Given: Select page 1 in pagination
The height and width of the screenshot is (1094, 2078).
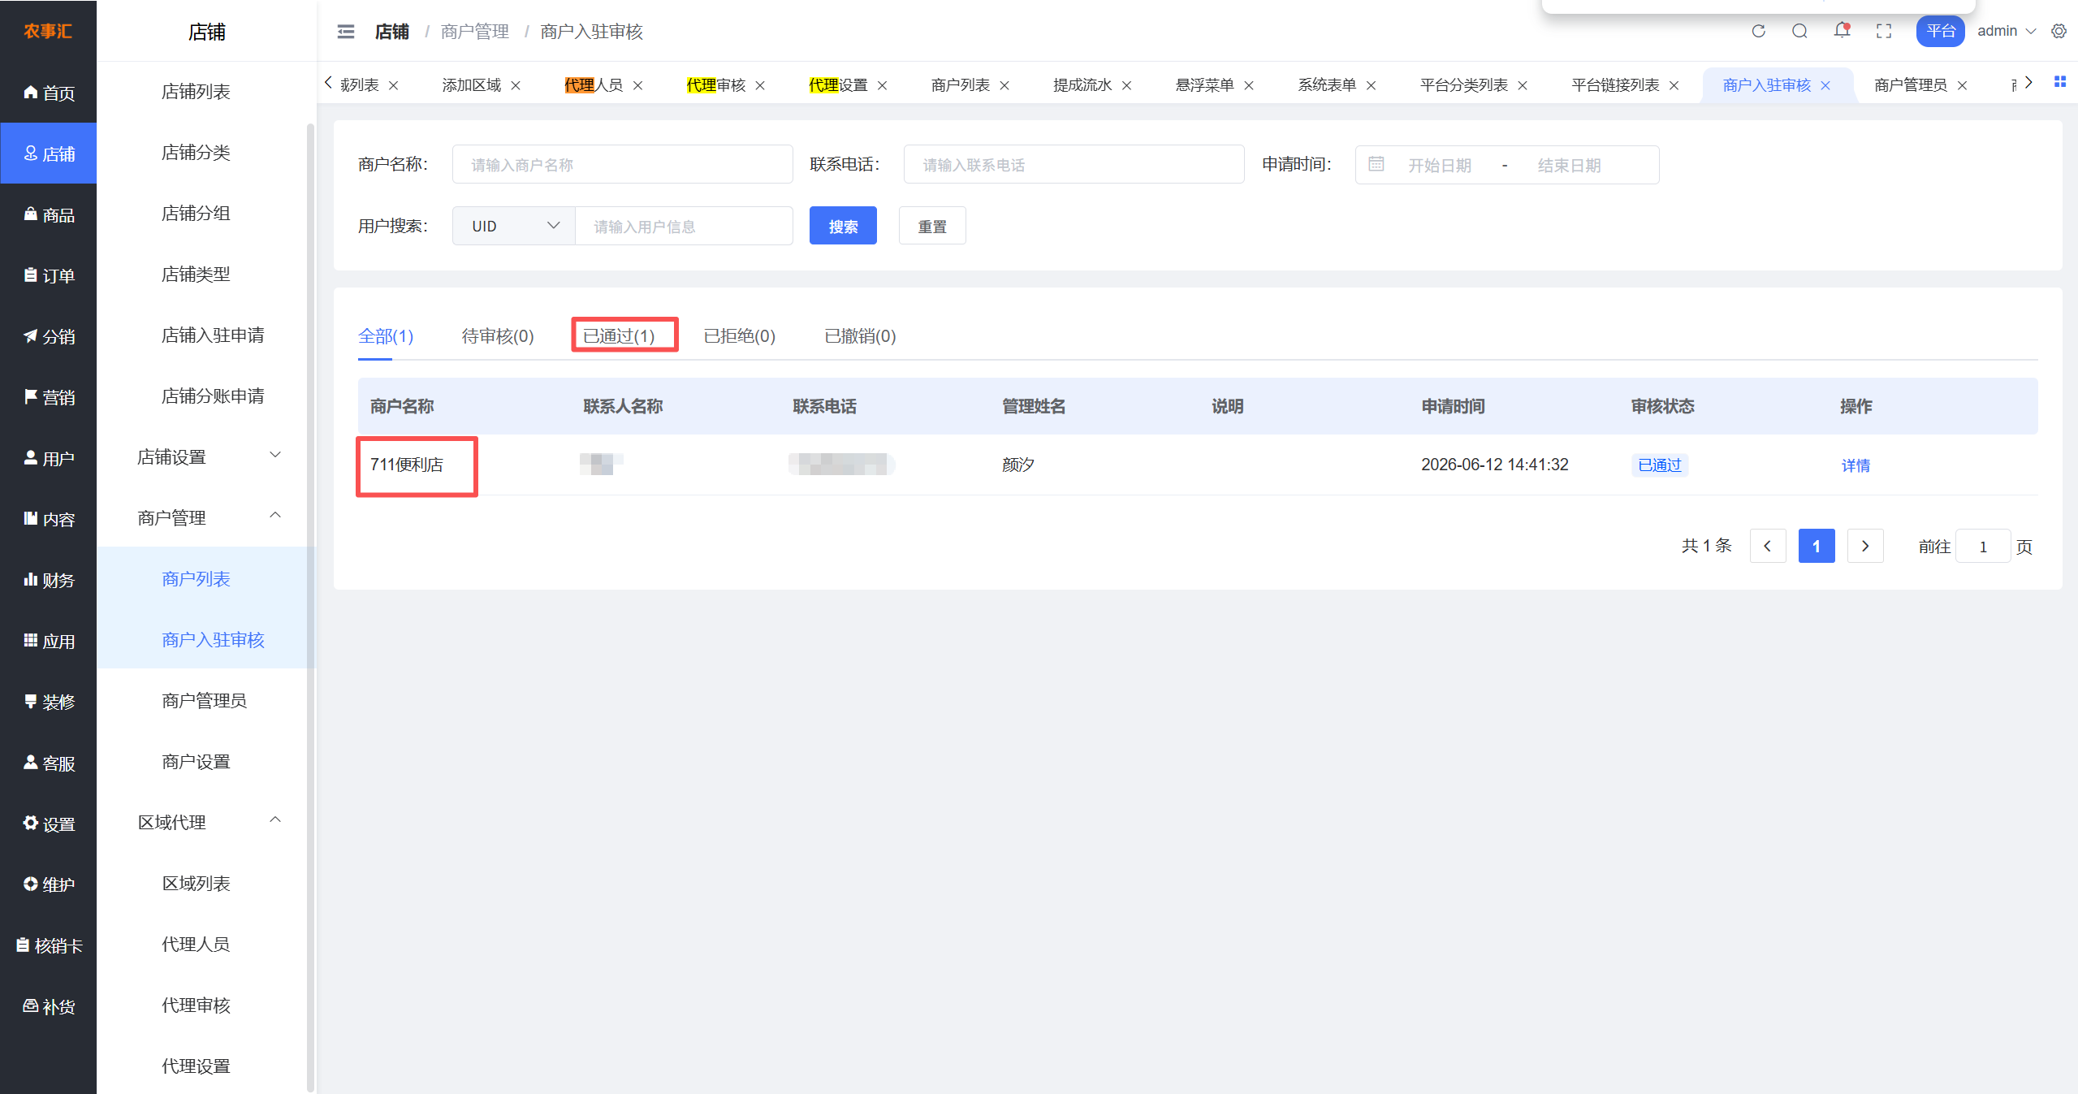Looking at the screenshot, I should [x=1817, y=546].
